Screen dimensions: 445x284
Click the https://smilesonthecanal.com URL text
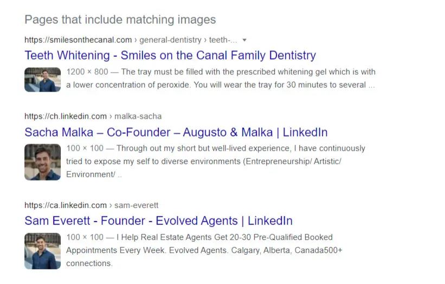[x=78, y=40]
